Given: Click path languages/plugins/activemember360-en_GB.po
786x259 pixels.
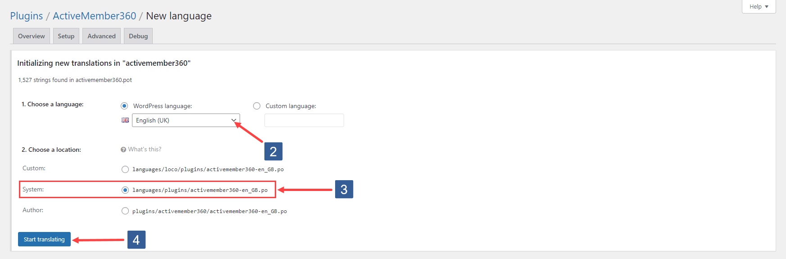Looking at the screenshot, I should (200, 190).
